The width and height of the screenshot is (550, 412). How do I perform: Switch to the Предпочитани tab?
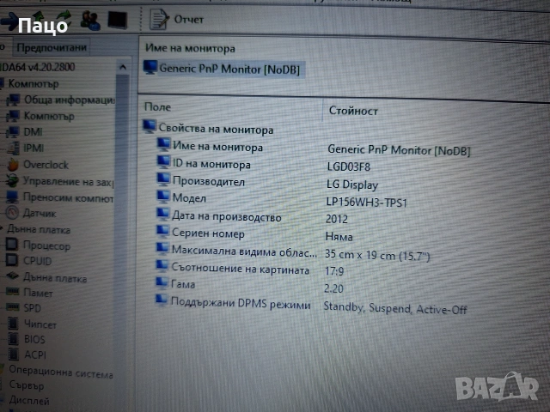coord(52,47)
